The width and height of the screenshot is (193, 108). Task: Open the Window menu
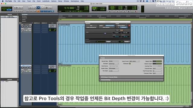click(66, 1)
